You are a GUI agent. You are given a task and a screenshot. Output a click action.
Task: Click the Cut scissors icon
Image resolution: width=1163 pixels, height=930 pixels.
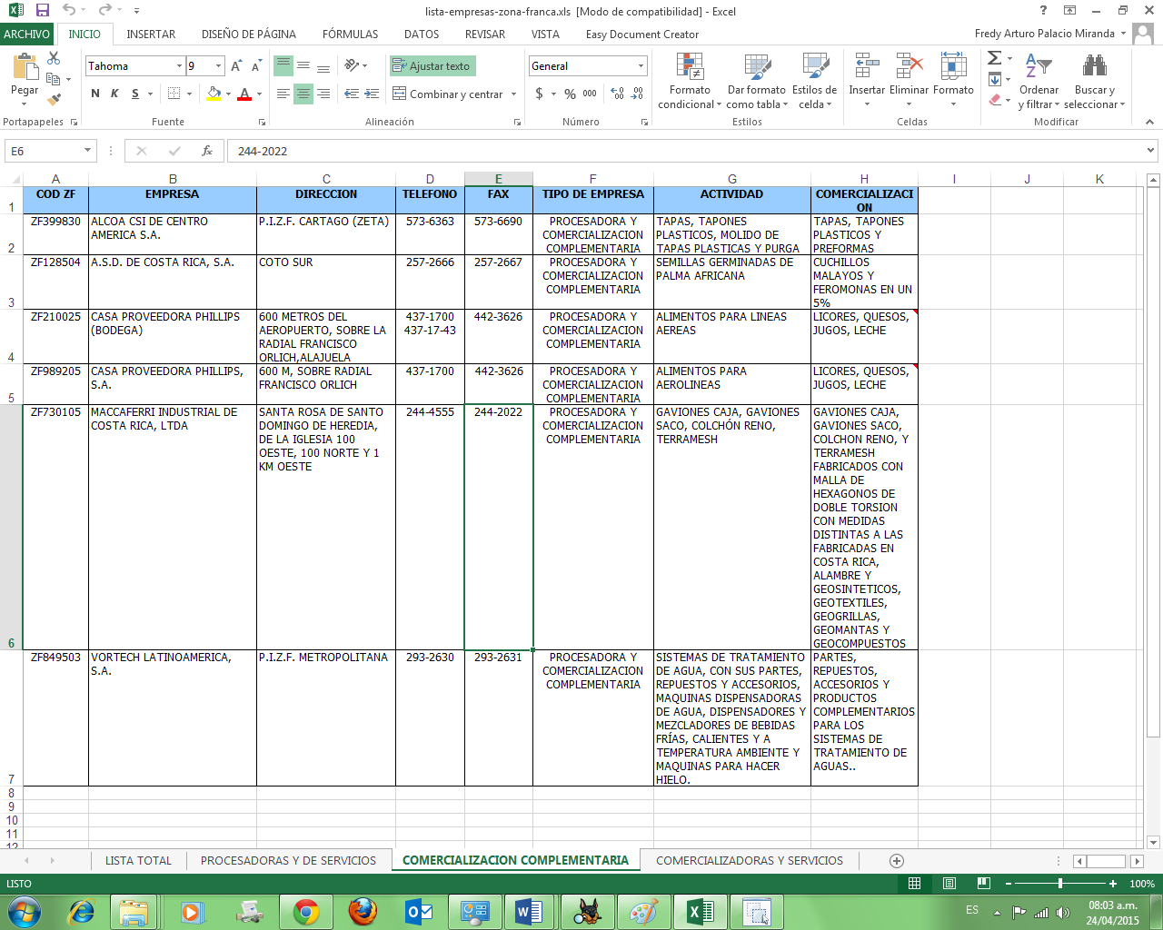[x=54, y=58]
